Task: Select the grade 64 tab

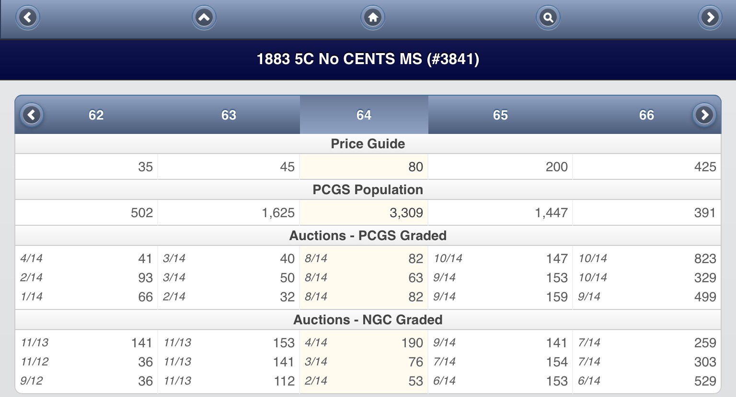Action: (x=364, y=115)
